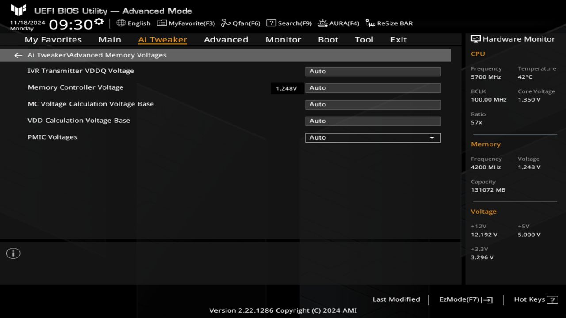Click the 09:30 clock time
The image size is (566, 318).
pyautogui.click(x=71, y=24)
